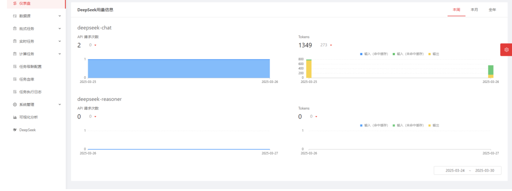Expand the 实时任务 menu chevron
The width and height of the screenshot is (512, 191).
pos(60,41)
